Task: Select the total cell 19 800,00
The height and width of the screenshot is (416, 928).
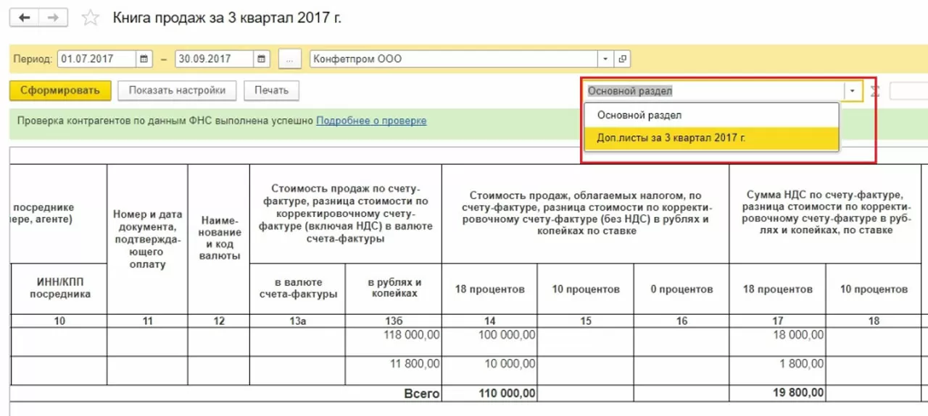Action: coord(777,393)
